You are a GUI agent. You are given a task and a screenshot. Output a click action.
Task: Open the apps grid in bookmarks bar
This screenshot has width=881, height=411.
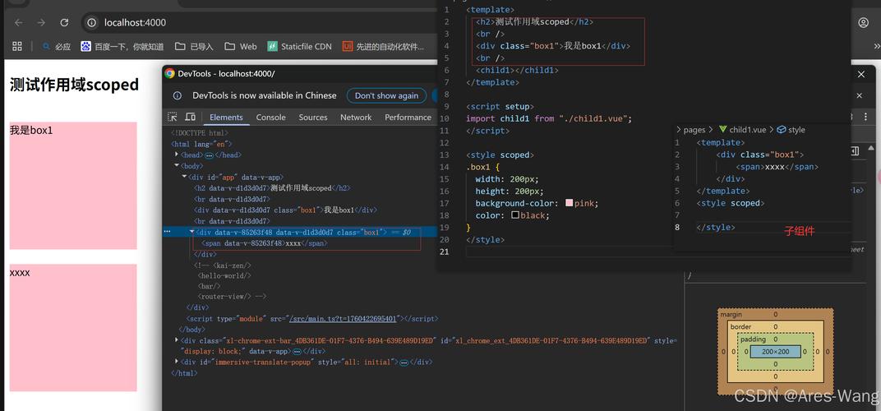pos(17,46)
